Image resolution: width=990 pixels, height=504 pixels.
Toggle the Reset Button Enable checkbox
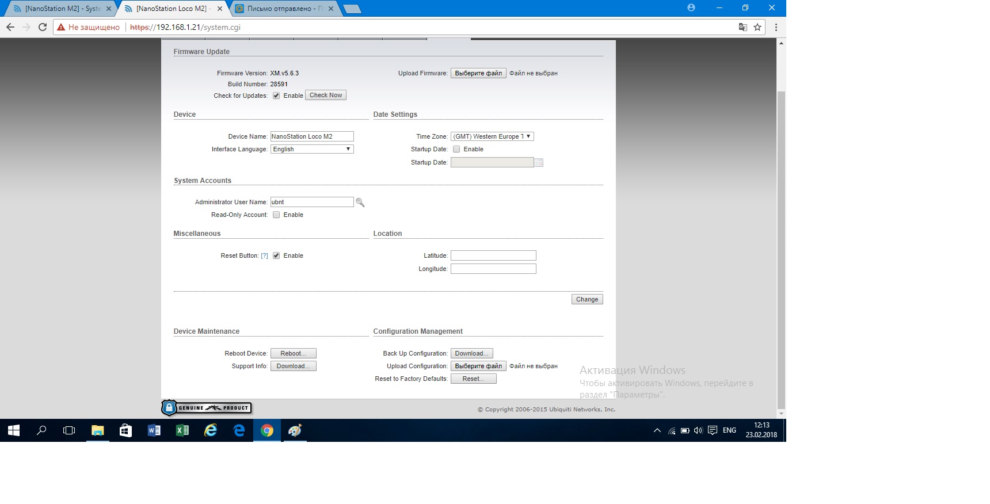coord(276,255)
